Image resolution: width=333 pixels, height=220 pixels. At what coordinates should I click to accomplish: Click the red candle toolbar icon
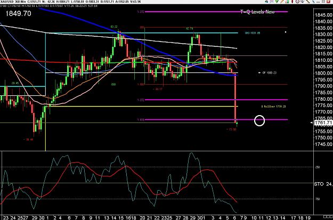(x=292, y=2)
